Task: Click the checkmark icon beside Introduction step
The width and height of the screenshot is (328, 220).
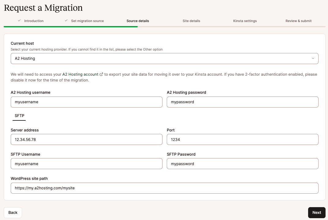Action: (x=19, y=21)
